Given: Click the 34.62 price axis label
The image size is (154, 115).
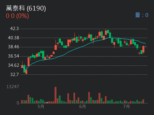Looking at the screenshot, I should click(13, 65).
